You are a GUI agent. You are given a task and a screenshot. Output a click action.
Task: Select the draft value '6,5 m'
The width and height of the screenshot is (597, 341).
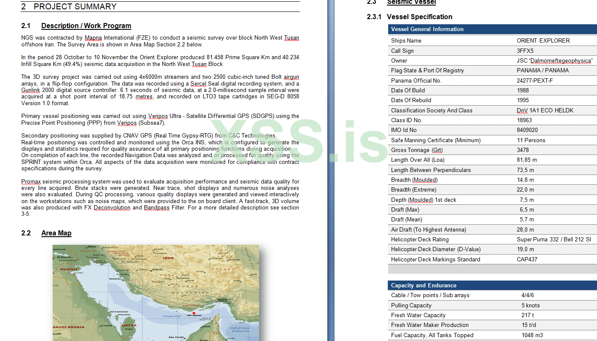(527, 209)
